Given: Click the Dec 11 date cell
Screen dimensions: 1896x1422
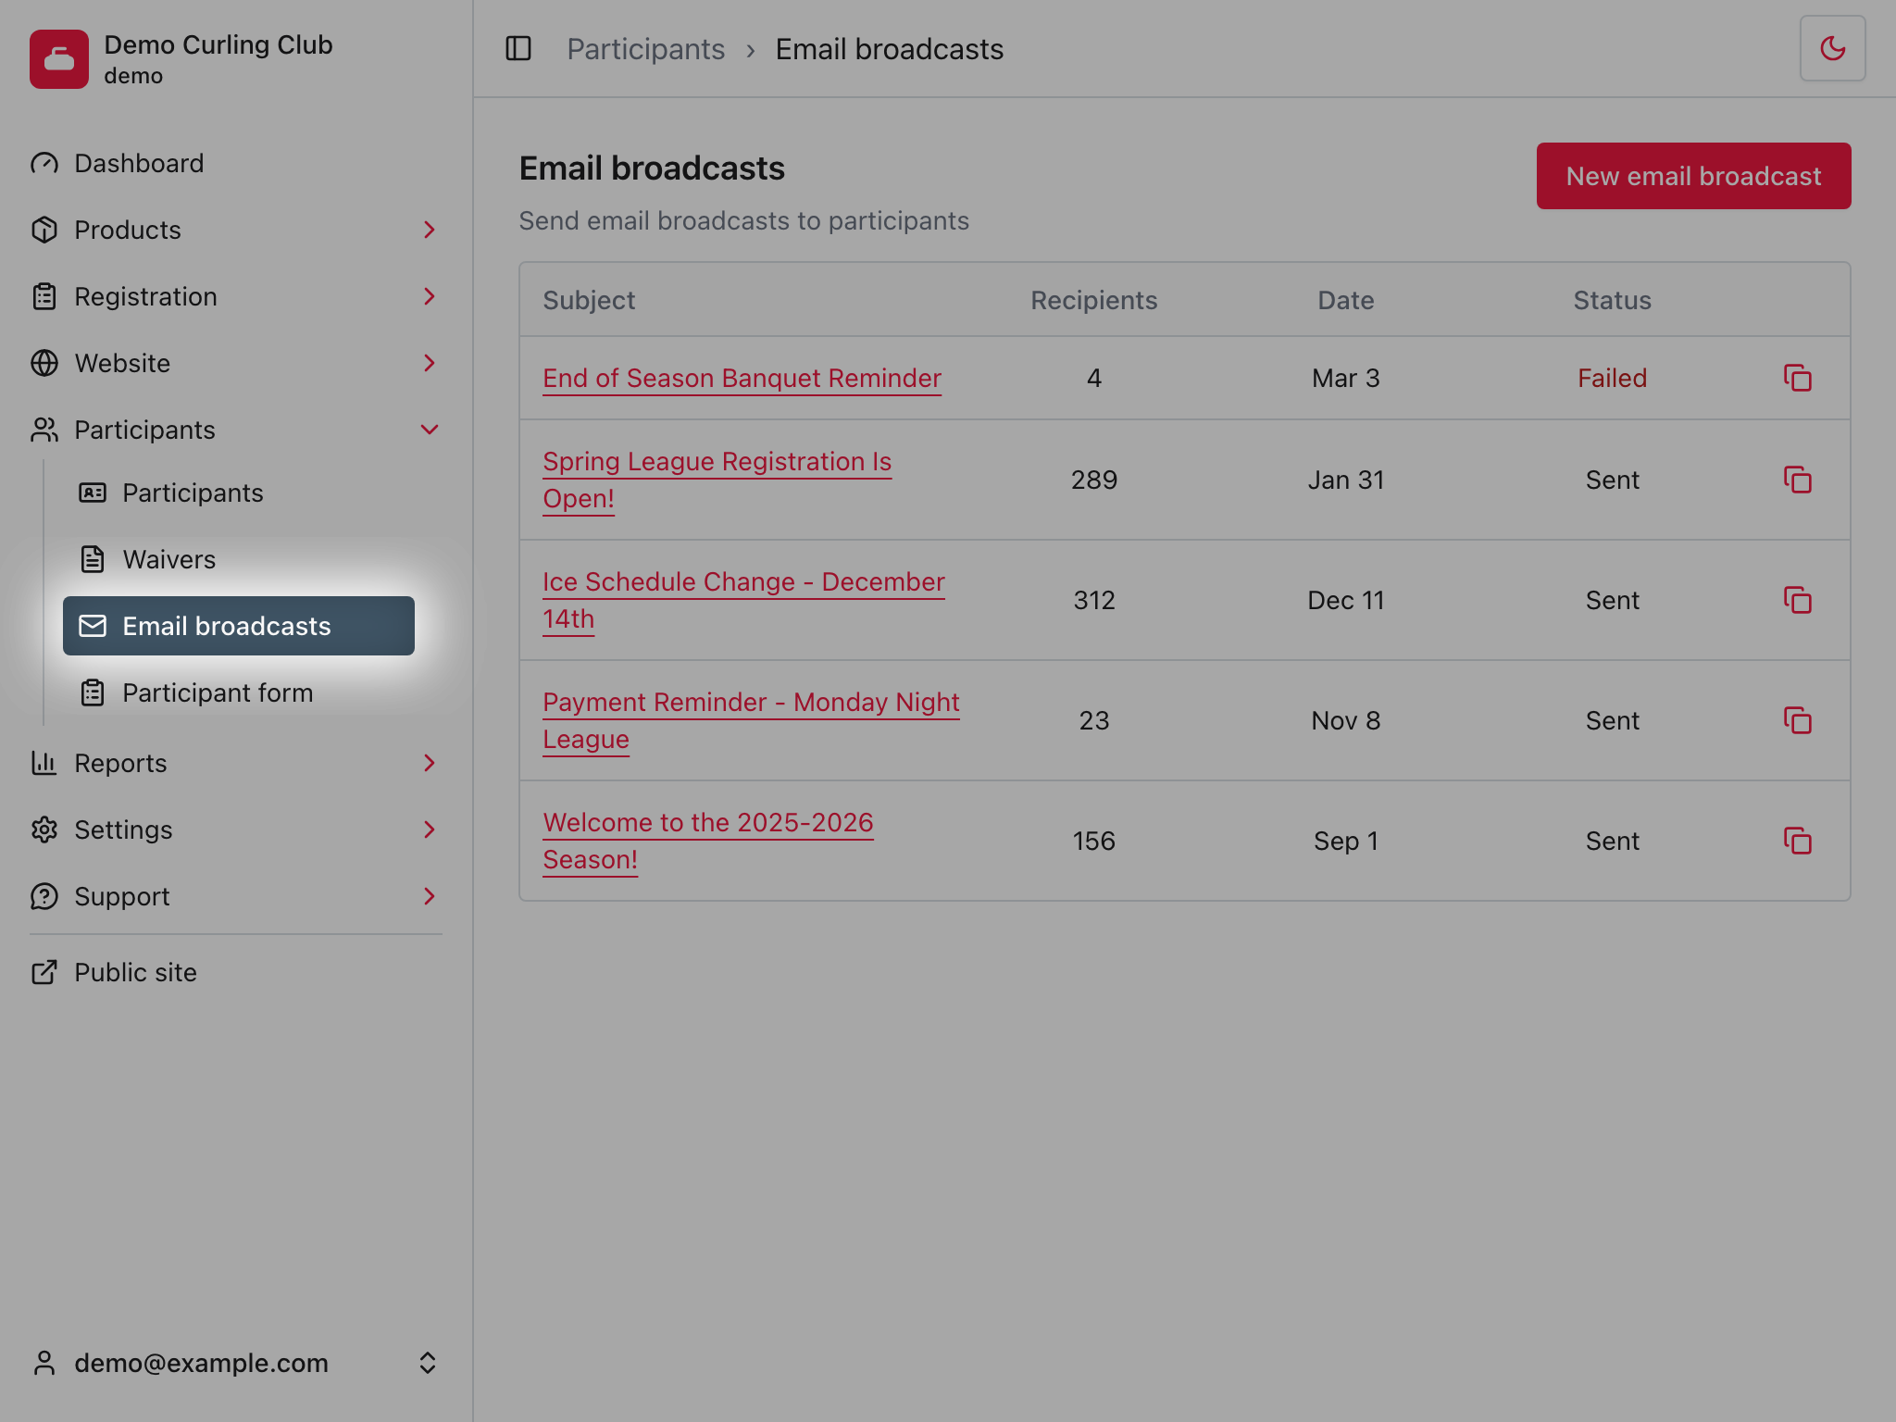Looking at the screenshot, I should click(1345, 600).
